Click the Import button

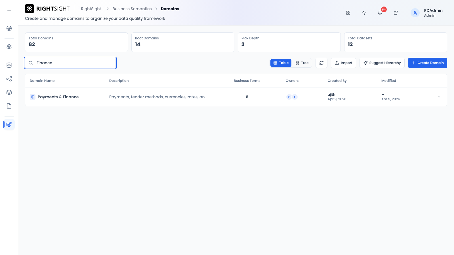[343, 63]
